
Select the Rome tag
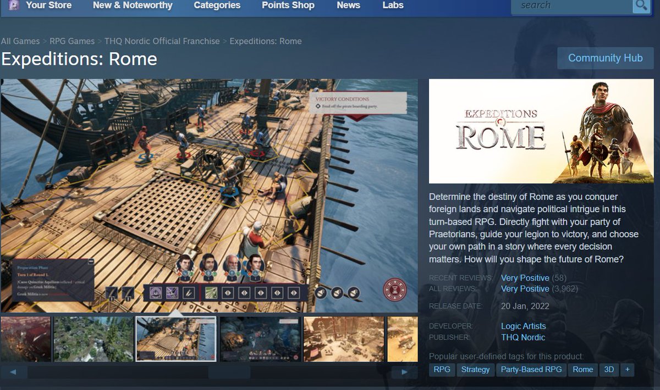pos(583,370)
